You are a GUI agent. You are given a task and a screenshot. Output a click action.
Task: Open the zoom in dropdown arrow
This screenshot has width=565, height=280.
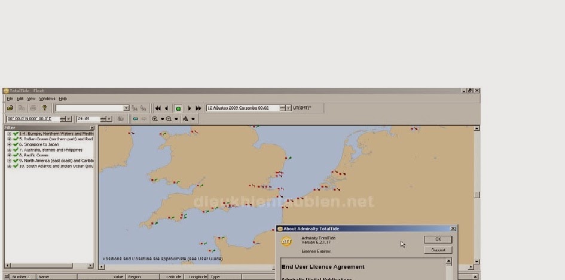tap(162, 119)
